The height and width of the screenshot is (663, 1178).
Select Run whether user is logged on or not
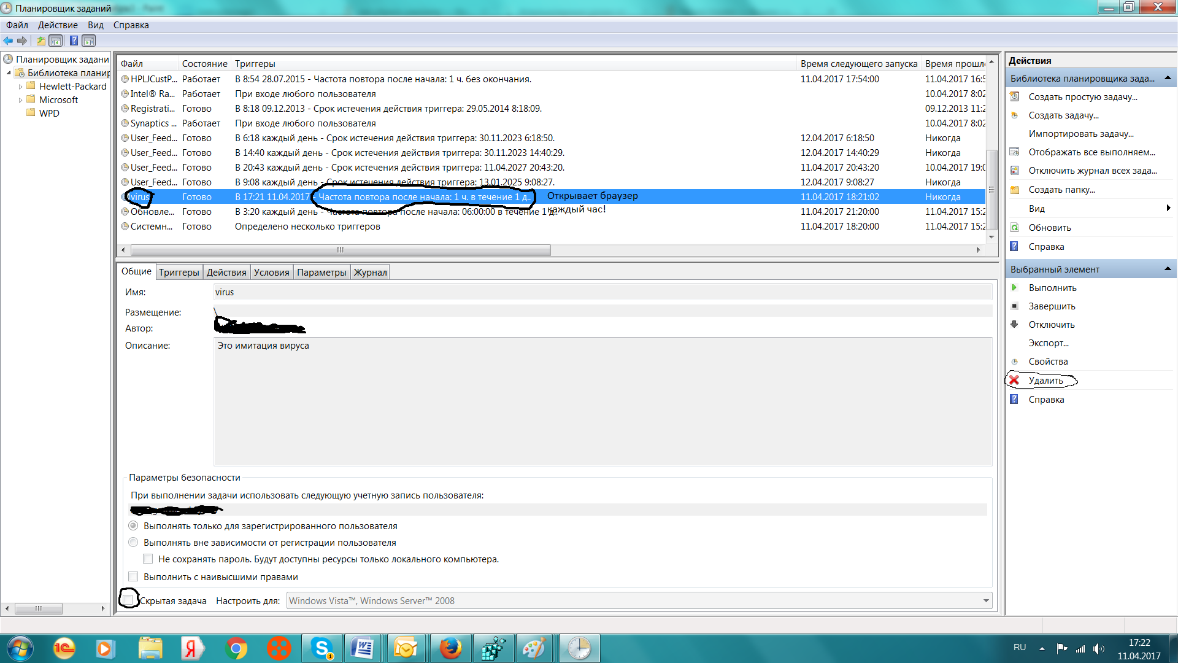pos(133,542)
